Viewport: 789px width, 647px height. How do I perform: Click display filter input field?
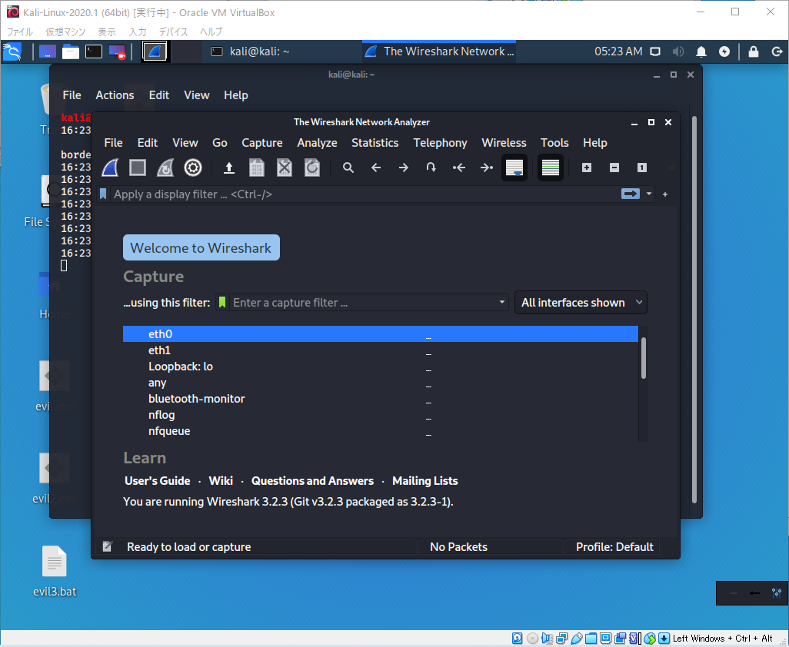(365, 194)
